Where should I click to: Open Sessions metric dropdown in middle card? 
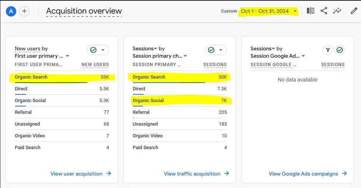[145, 49]
